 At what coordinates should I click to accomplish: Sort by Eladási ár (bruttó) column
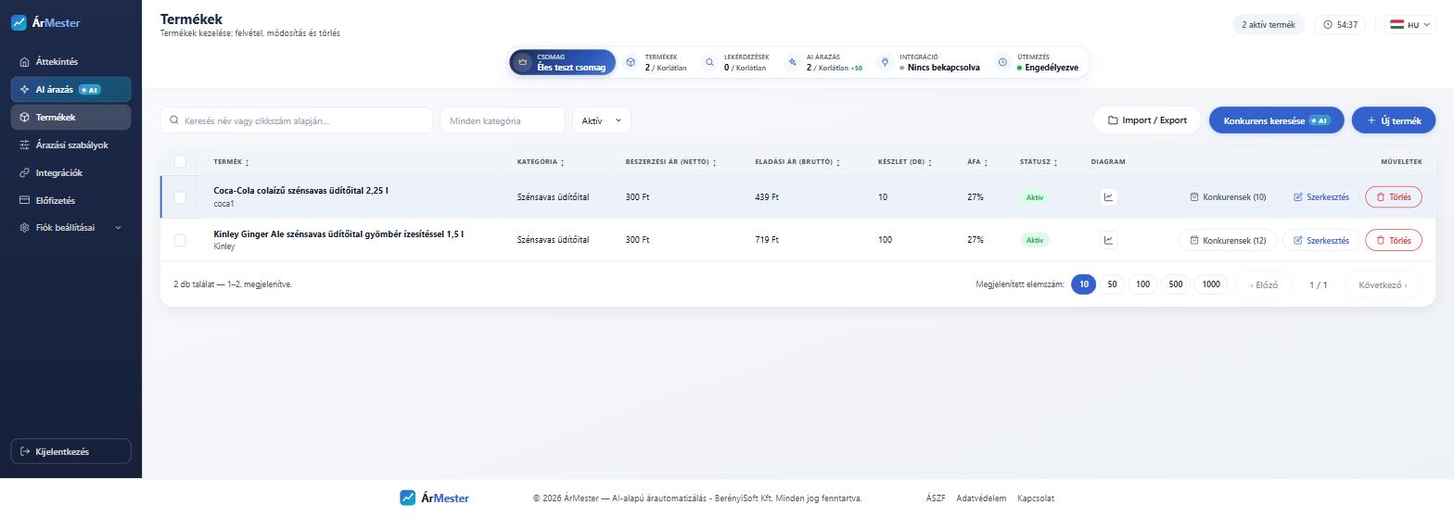797,162
